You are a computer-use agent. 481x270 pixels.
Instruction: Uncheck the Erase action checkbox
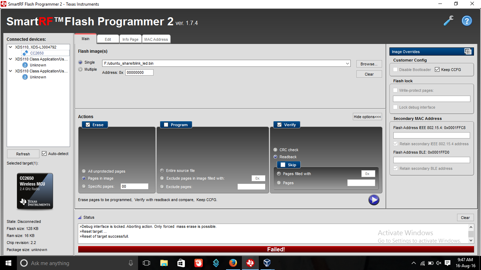[x=88, y=124]
